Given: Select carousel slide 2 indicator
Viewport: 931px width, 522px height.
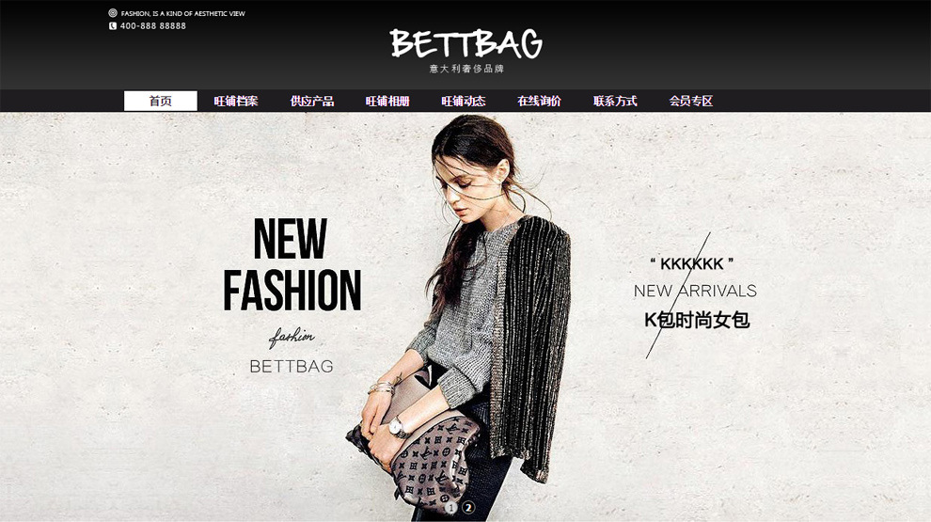Looking at the screenshot, I should click(x=468, y=507).
